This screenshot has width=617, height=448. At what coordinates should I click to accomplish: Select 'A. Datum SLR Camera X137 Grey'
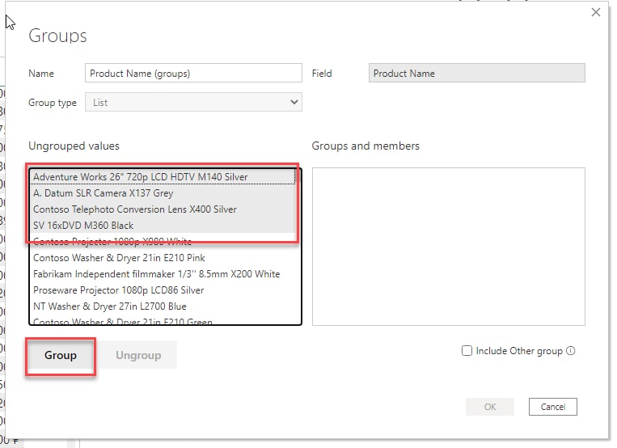(x=163, y=193)
